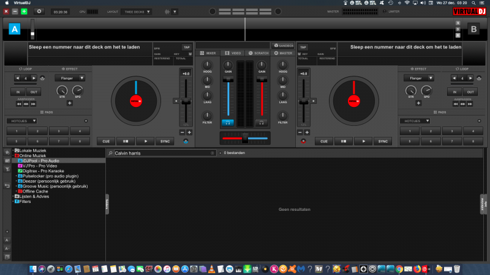490x275 pixels.
Task: Select deck A indicator
Action: (x=14, y=29)
